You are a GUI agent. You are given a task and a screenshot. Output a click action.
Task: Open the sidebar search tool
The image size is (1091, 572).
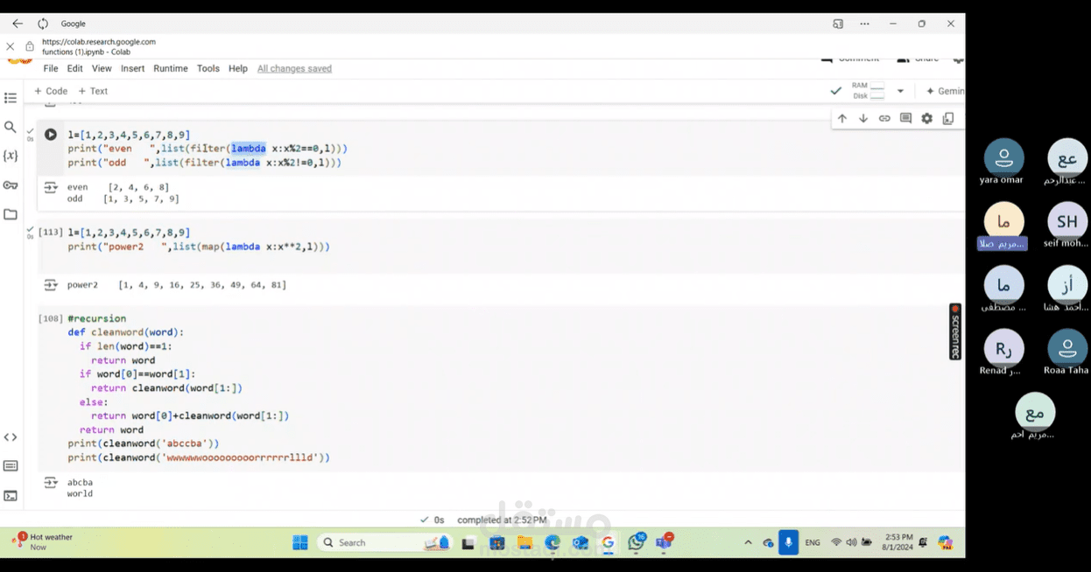pyautogui.click(x=11, y=127)
